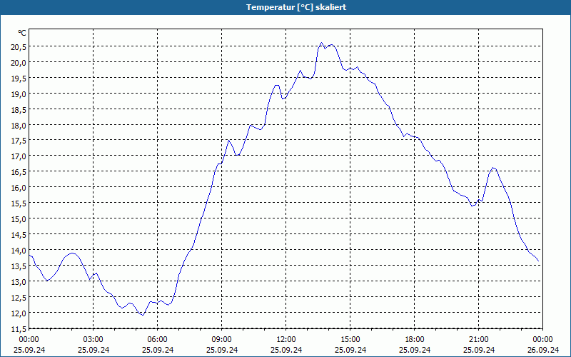Click the 15,0 y-axis label
This screenshot has width=571, height=357.
click(19, 219)
